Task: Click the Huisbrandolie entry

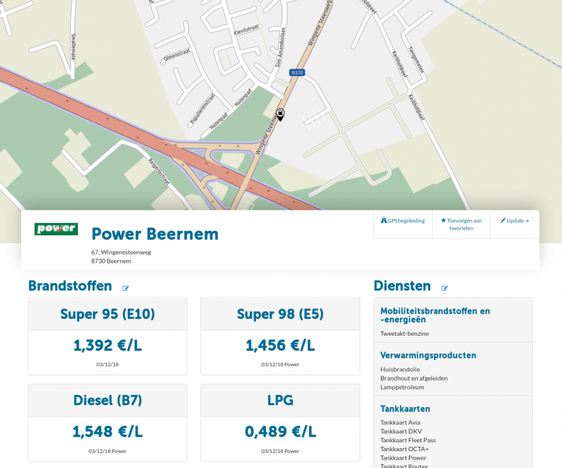Action: 400,369
